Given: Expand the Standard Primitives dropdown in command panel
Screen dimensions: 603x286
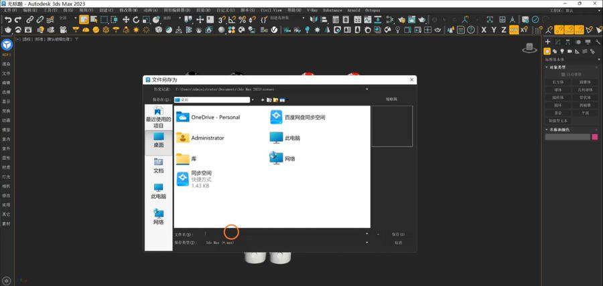Looking at the screenshot, I should (599, 59).
